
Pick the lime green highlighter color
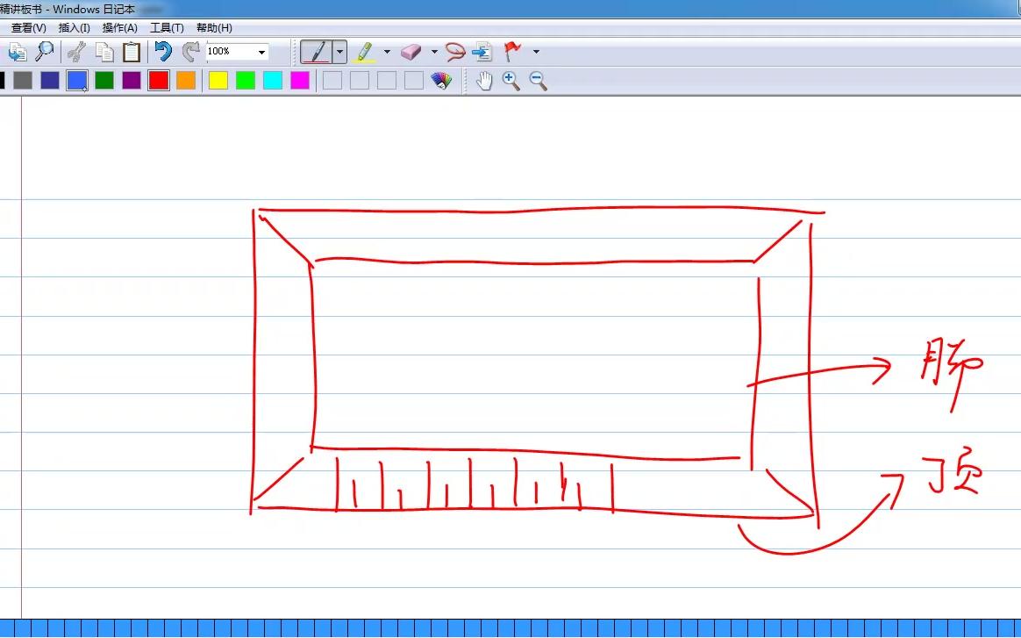246,80
